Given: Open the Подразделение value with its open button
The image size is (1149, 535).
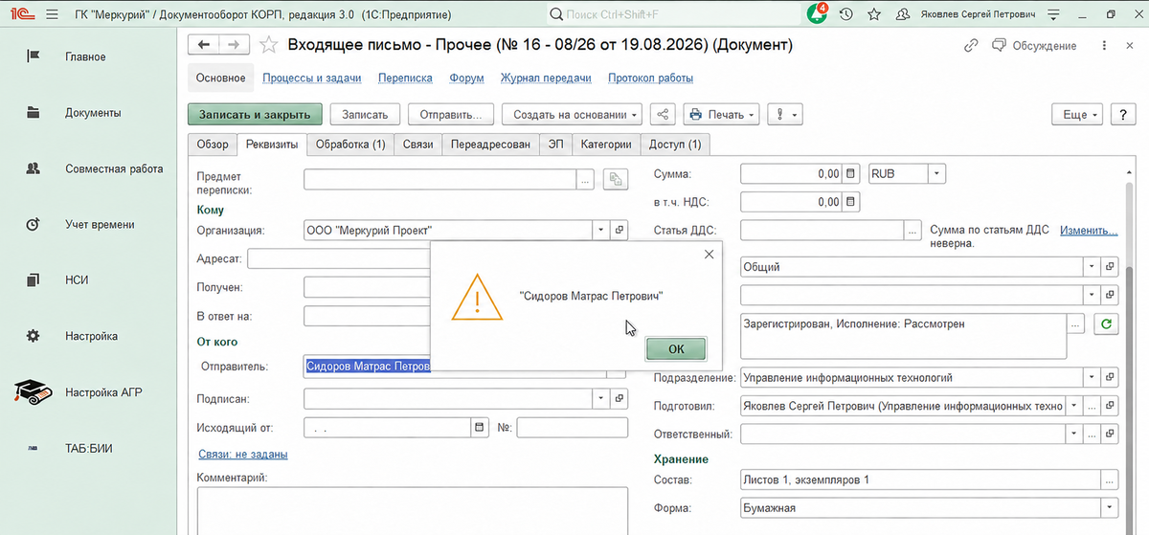Looking at the screenshot, I should pyautogui.click(x=1110, y=378).
